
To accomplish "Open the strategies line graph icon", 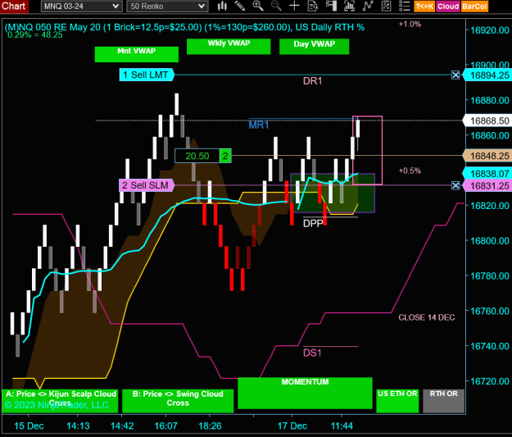I will [368, 6].
